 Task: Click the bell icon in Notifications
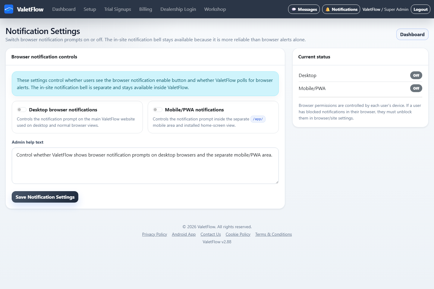pyautogui.click(x=328, y=9)
